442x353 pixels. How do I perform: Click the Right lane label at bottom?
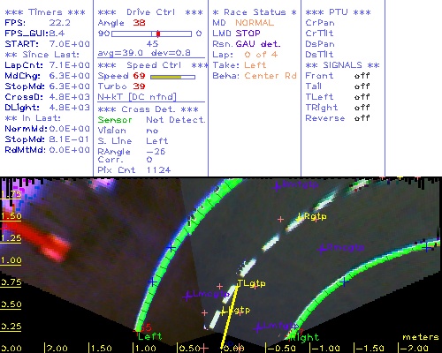click(x=305, y=337)
